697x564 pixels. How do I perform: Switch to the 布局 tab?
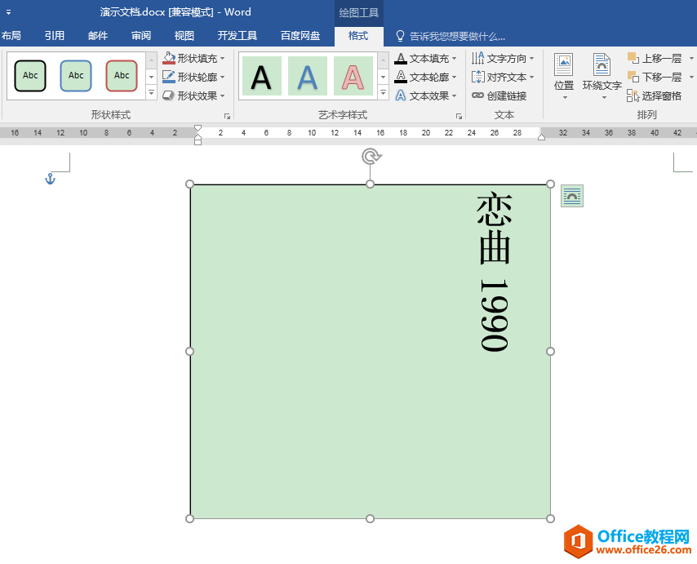pos(11,36)
